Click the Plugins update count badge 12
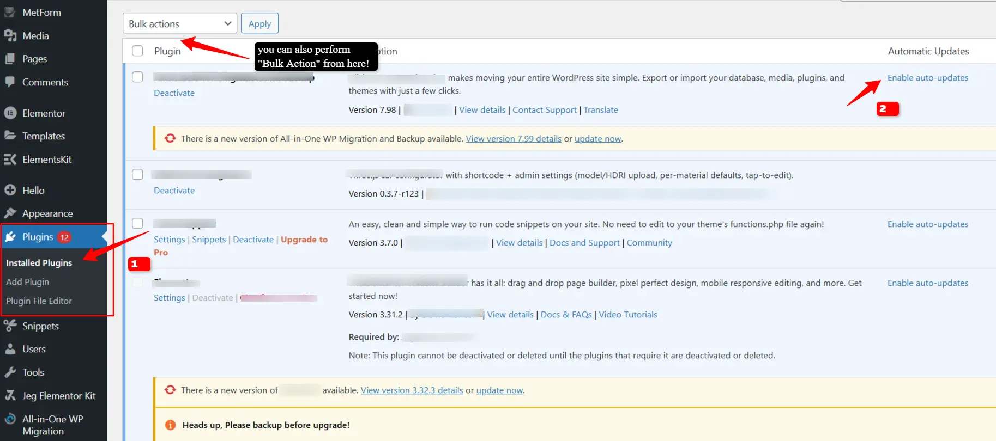The width and height of the screenshot is (996, 441). 64,237
